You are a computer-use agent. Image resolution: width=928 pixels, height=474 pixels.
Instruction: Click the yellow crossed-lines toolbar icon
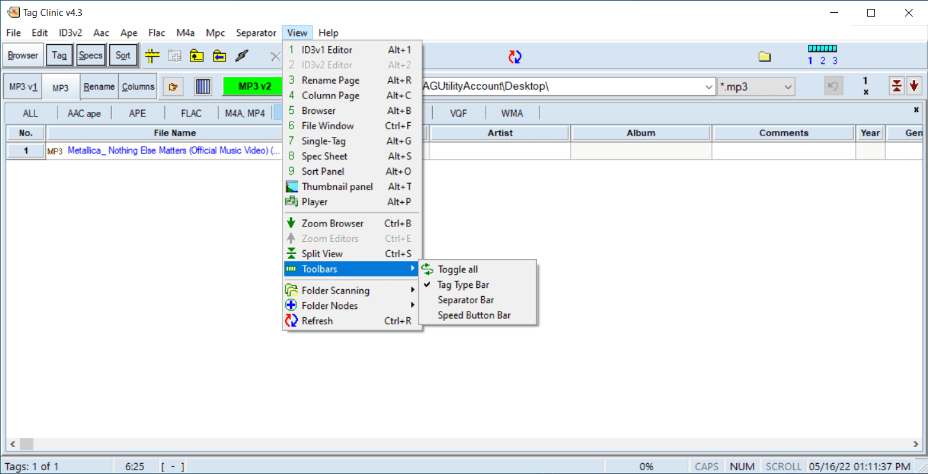point(152,56)
